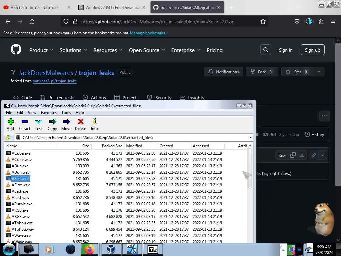341x256 pixels.
Task: Expand the 7-Zip address path dropdown arrow
Action: [x=250, y=138]
